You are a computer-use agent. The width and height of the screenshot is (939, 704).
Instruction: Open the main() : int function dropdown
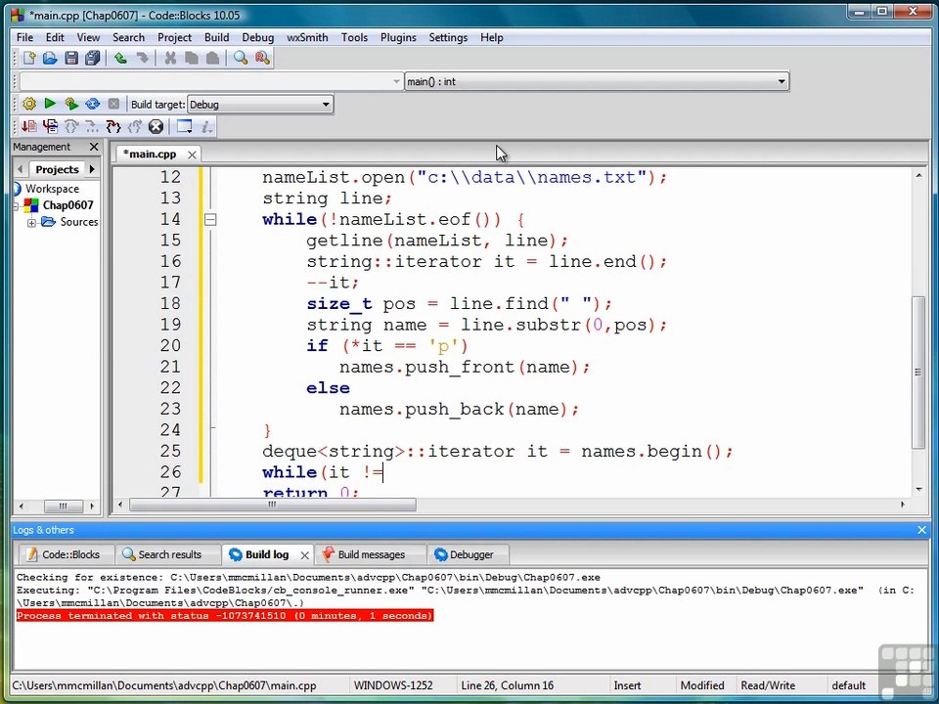point(597,81)
